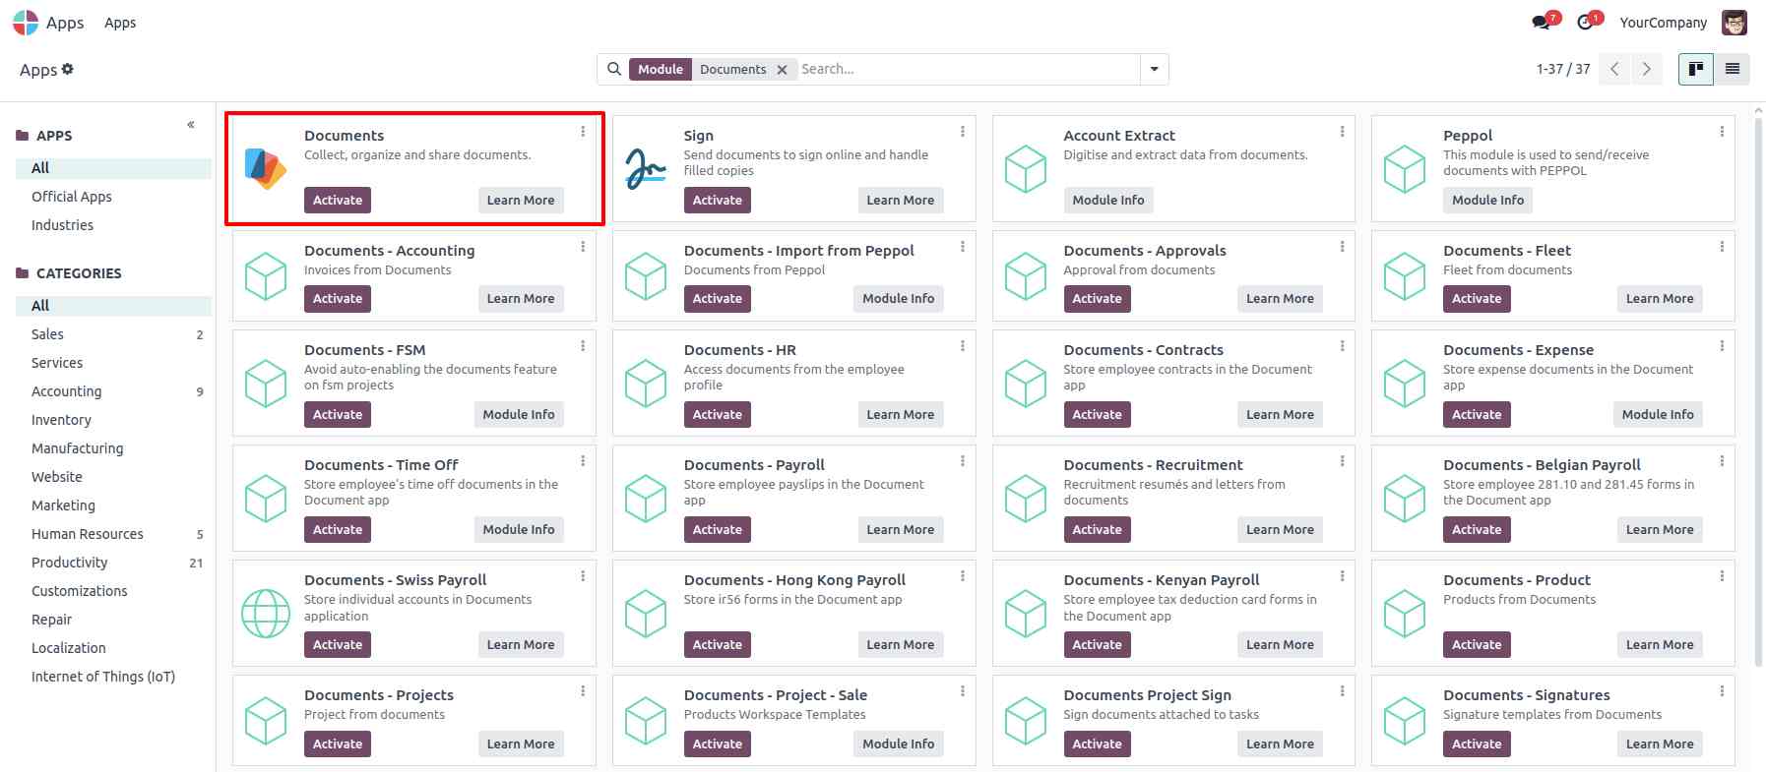This screenshot has height=772, width=1766.
Task: Activate Documents - Hong Kong Payroll
Action: 718,645
